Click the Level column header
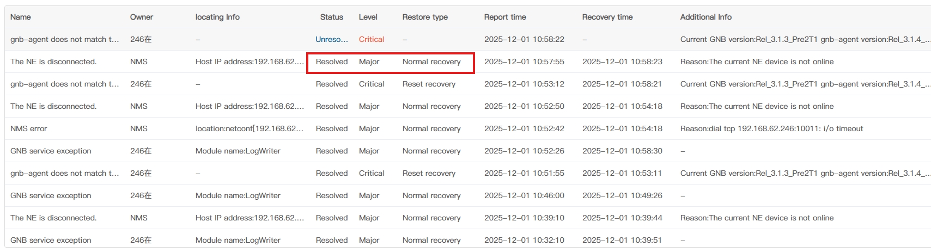 tap(368, 17)
